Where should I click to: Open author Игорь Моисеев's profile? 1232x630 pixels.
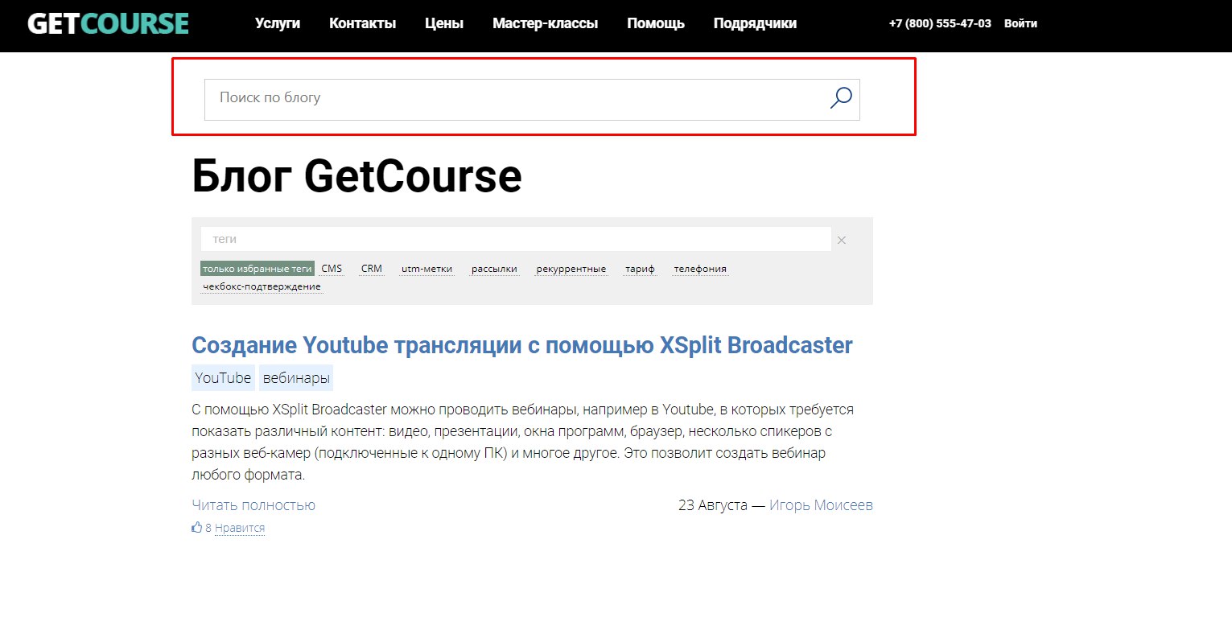click(x=821, y=505)
